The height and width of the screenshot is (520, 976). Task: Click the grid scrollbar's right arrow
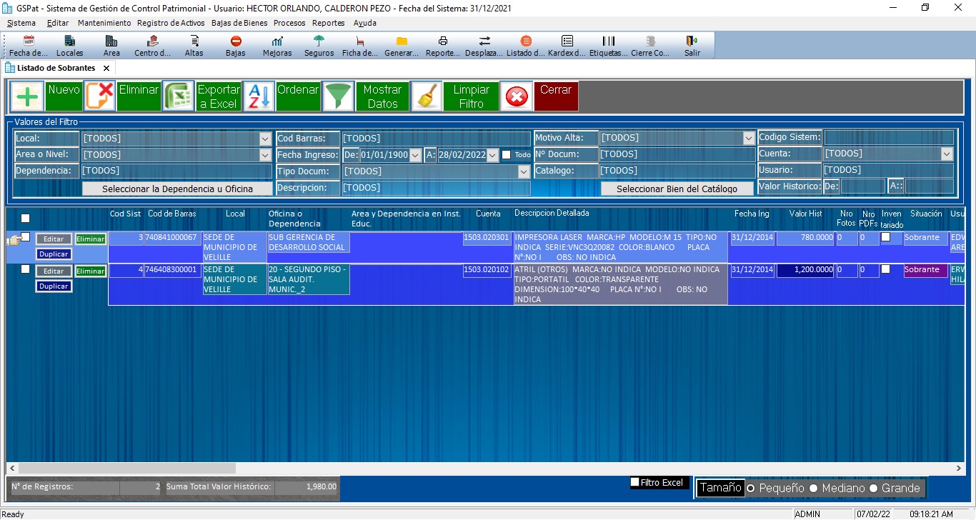pyautogui.click(x=958, y=469)
